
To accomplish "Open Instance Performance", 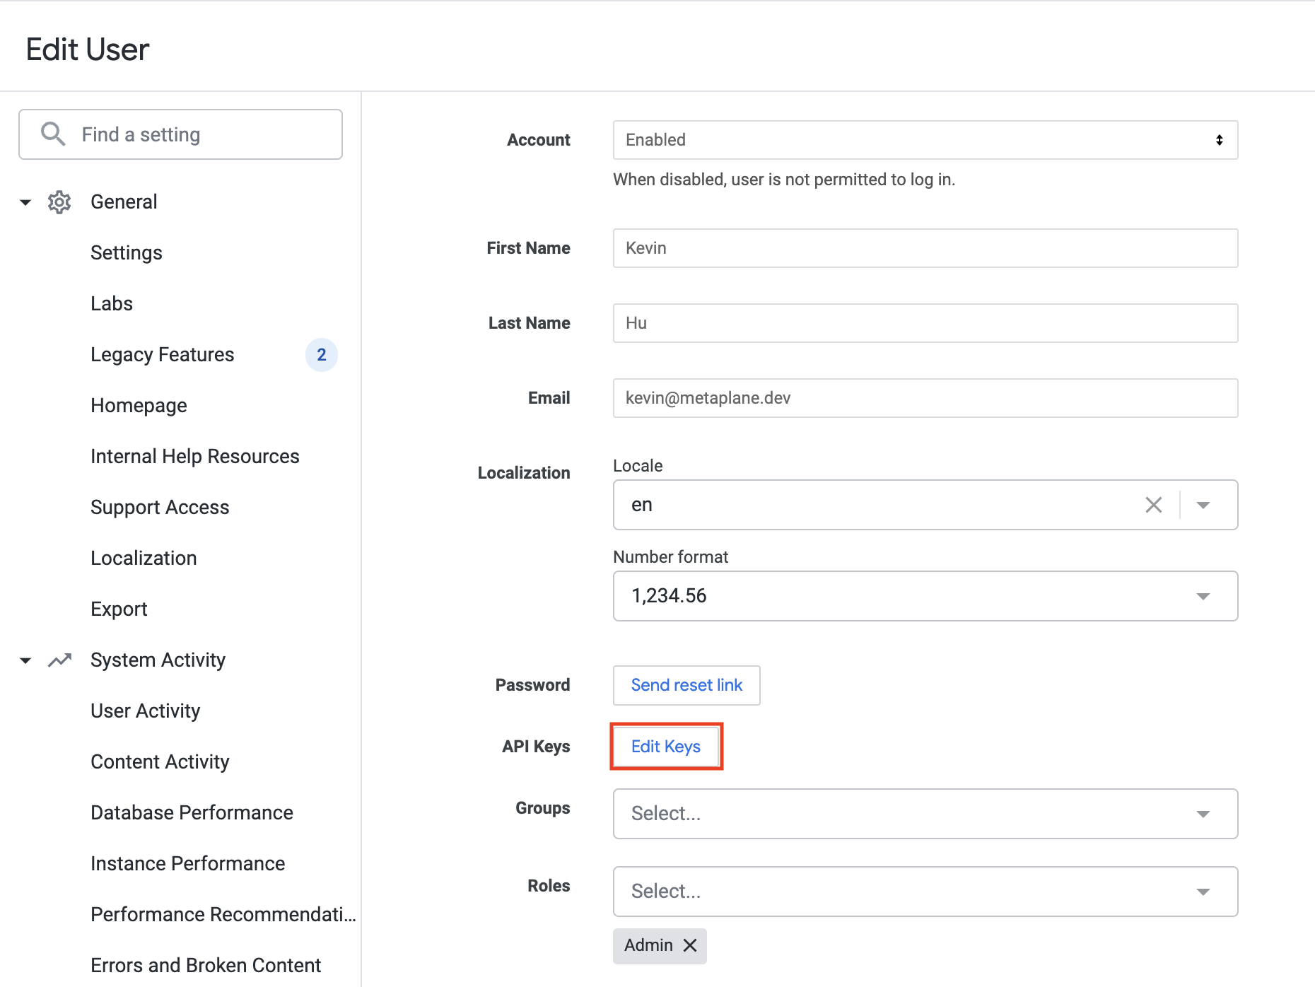I will (x=188, y=864).
